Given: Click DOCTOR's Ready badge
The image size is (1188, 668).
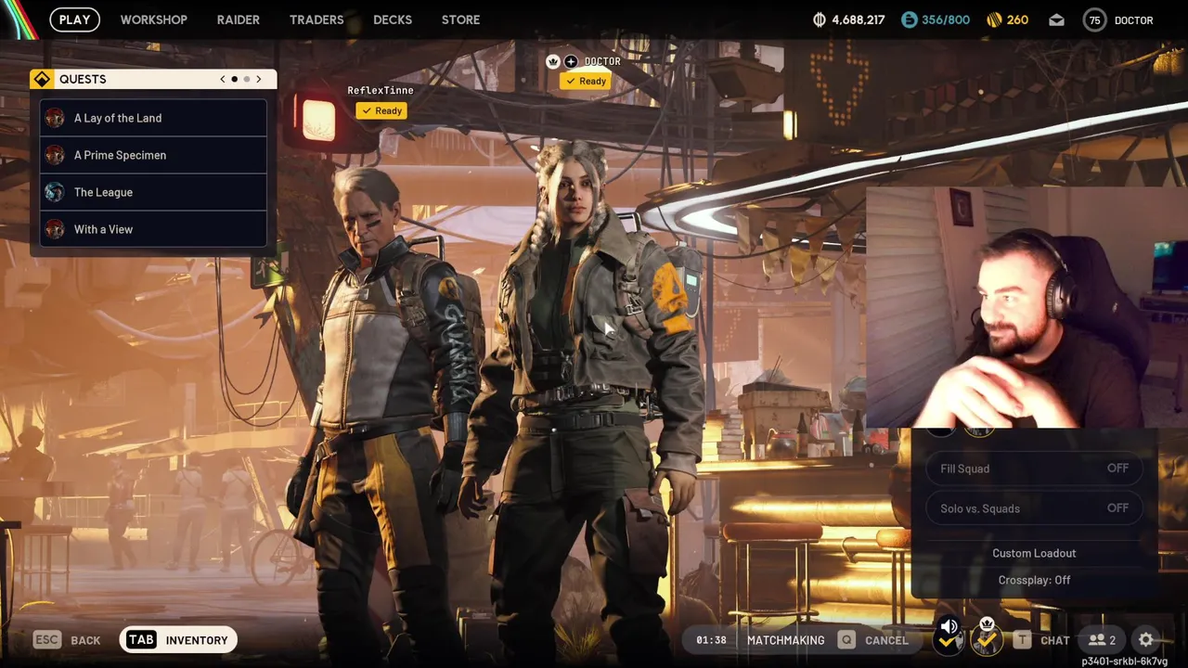Looking at the screenshot, I should coord(586,81).
